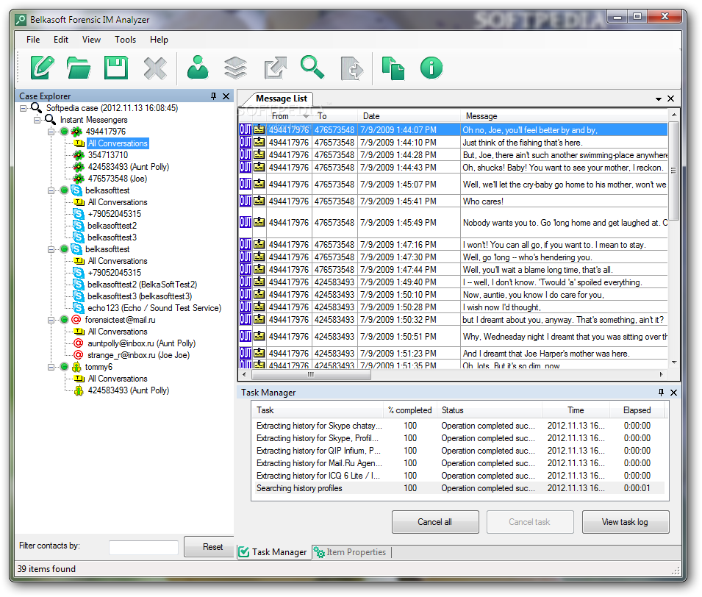Open Search with the magnifier icon
702x597 pixels.
tap(312, 67)
